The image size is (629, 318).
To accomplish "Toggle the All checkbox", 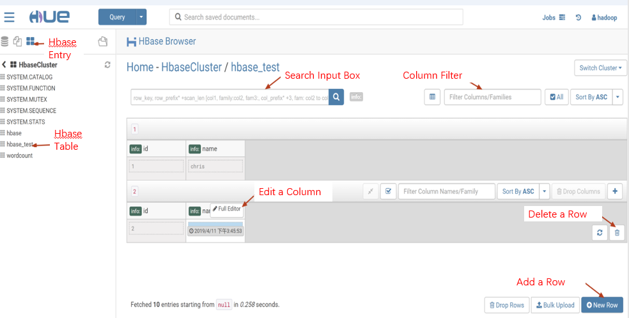I will pyautogui.click(x=556, y=97).
